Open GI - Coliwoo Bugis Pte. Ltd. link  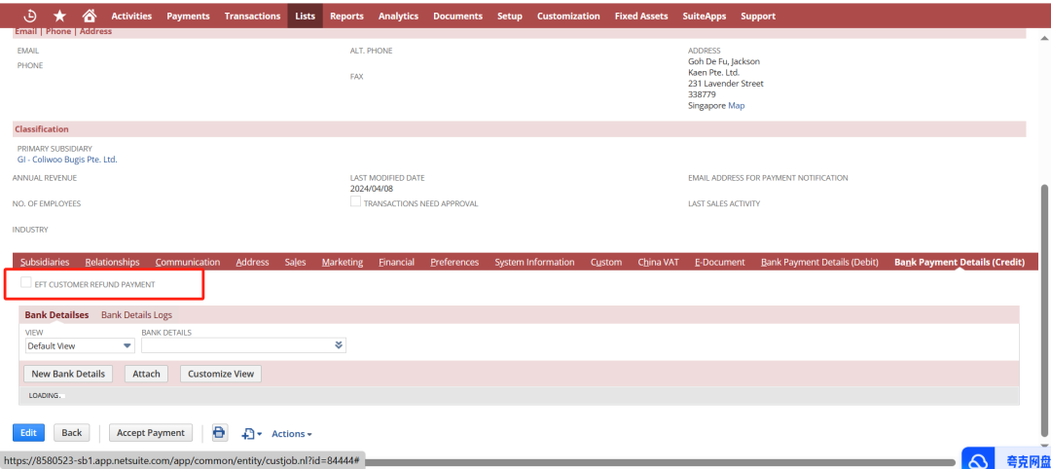(67, 160)
